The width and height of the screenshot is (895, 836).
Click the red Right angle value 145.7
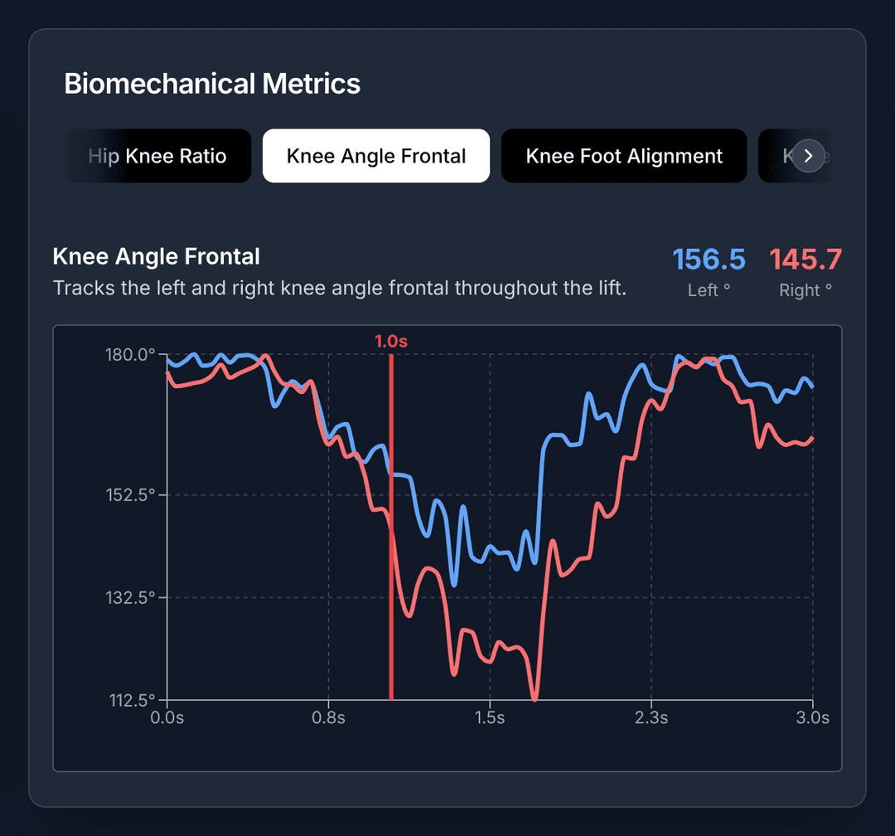(805, 259)
